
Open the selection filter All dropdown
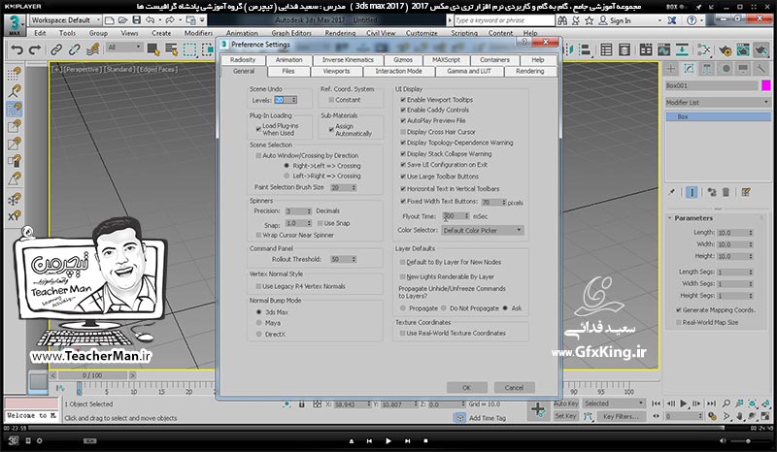[124, 48]
